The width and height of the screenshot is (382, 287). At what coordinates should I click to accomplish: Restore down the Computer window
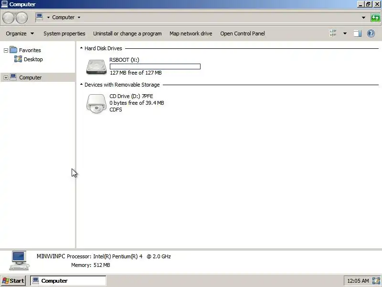[x=368, y=4]
